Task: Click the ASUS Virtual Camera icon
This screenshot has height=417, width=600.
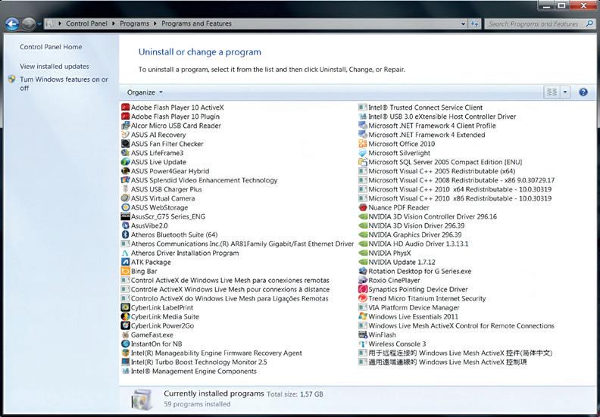Action: click(x=125, y=198)
